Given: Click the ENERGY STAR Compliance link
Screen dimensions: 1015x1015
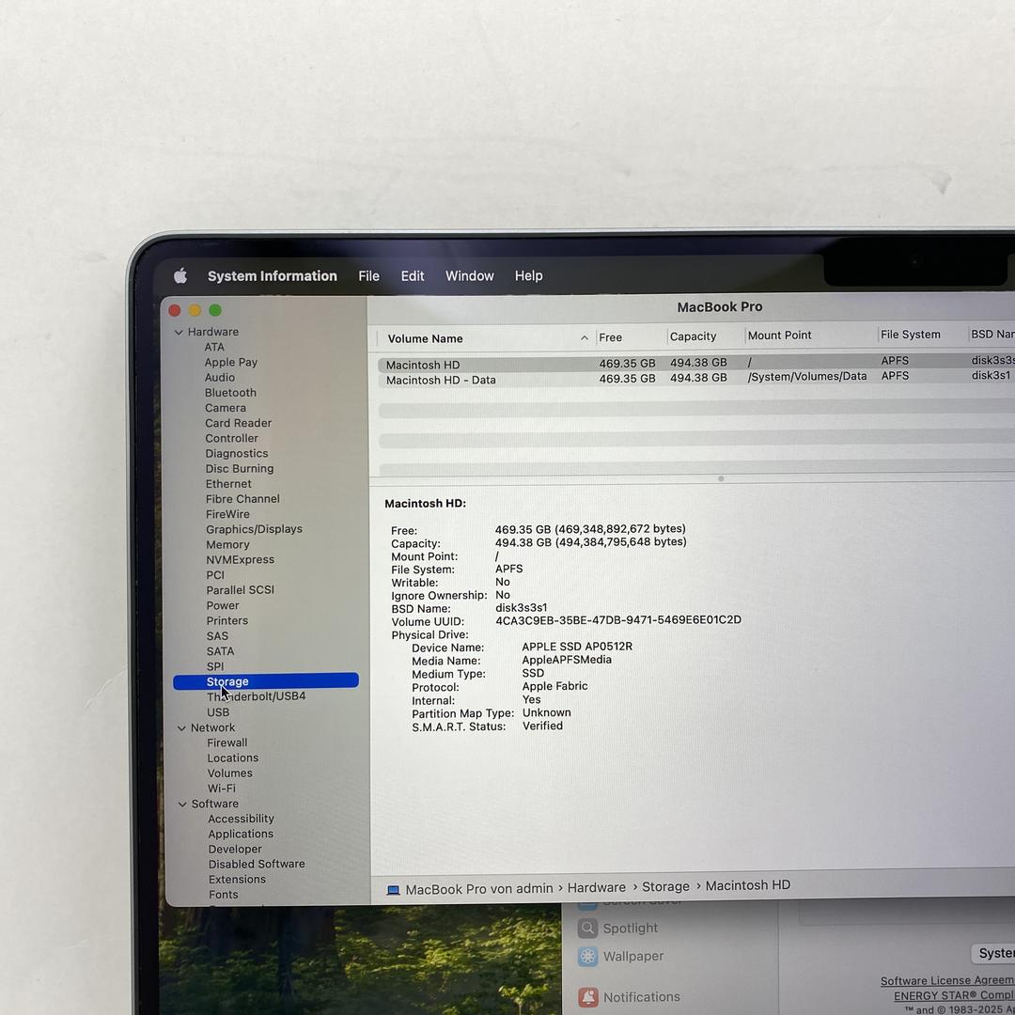Looking at the screenshot, I should (953, 996).
